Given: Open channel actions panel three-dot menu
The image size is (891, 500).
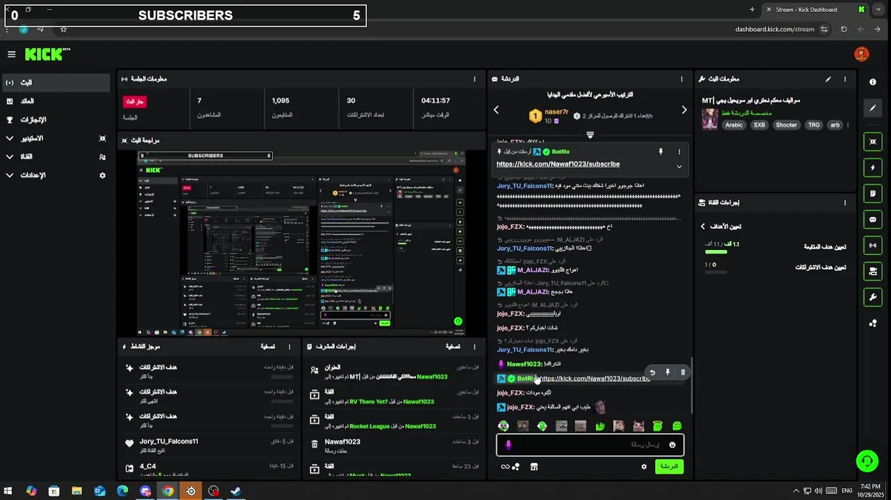Looking at the screenshot, I should point(845,203).
